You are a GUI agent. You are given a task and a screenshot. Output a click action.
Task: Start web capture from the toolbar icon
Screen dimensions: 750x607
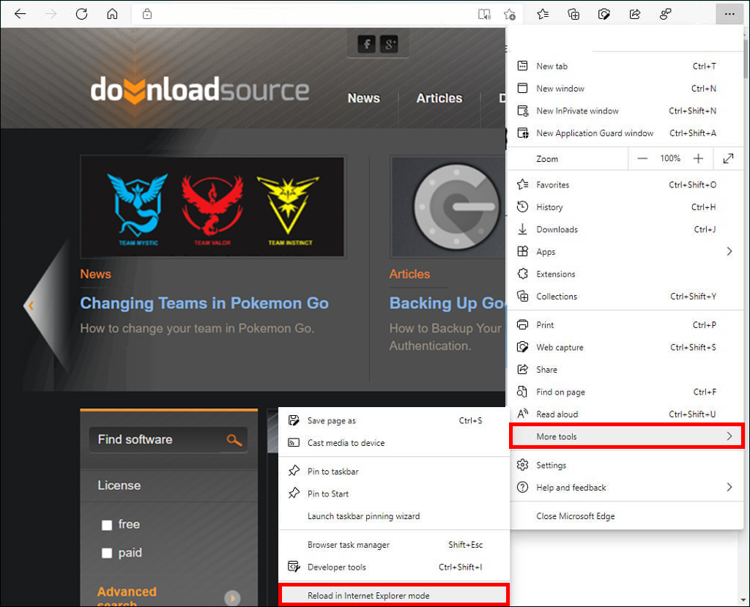[604, 15]
